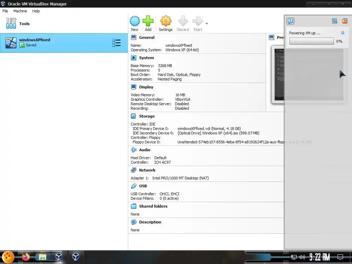Click the notification center alert icon
352x264 pixels.
290,21
